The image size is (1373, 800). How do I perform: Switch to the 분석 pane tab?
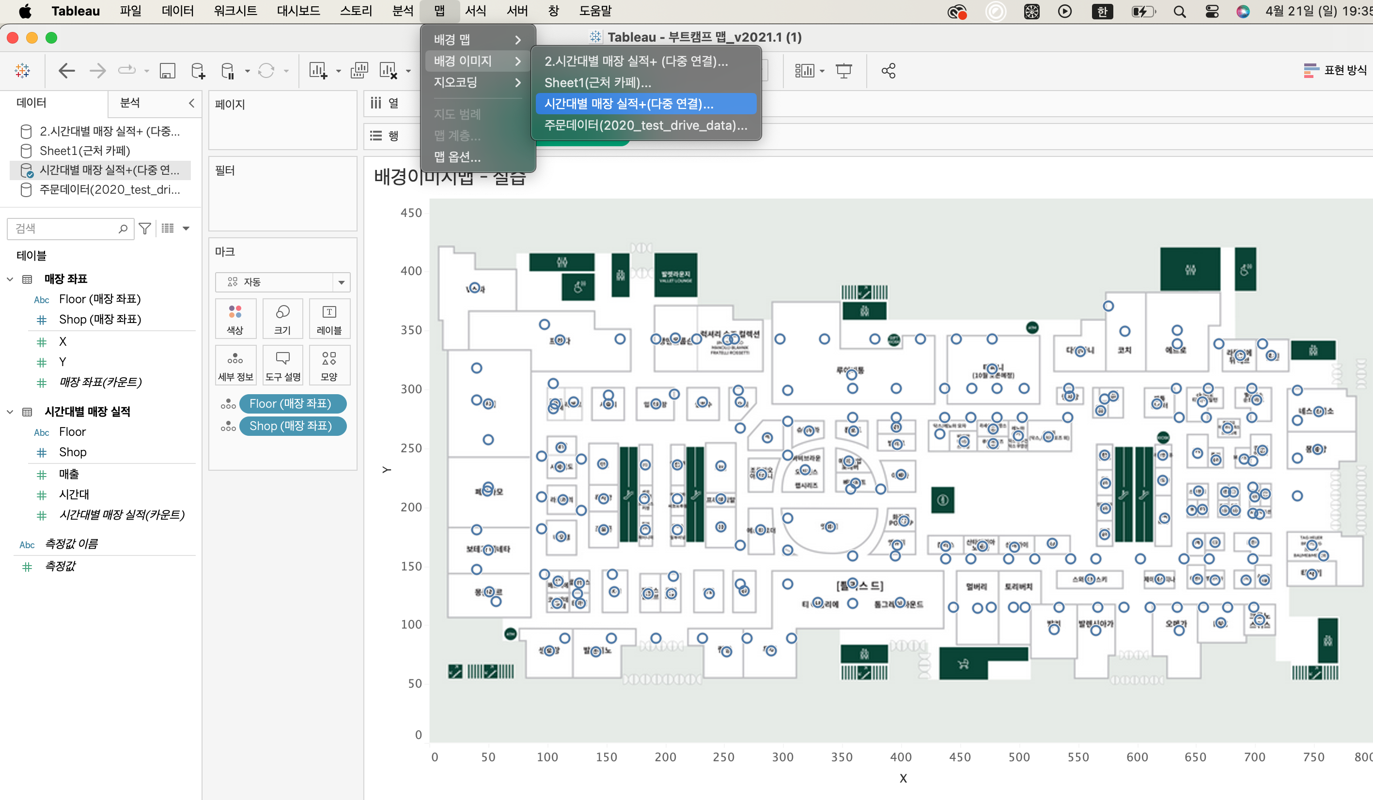(x=130, y=103)
